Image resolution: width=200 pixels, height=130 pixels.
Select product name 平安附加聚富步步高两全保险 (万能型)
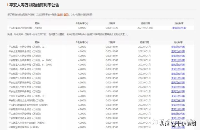tap(28, 105)
